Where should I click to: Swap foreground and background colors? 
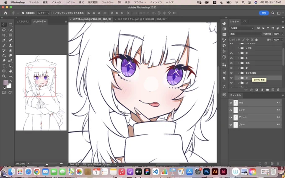click(11, 81)
